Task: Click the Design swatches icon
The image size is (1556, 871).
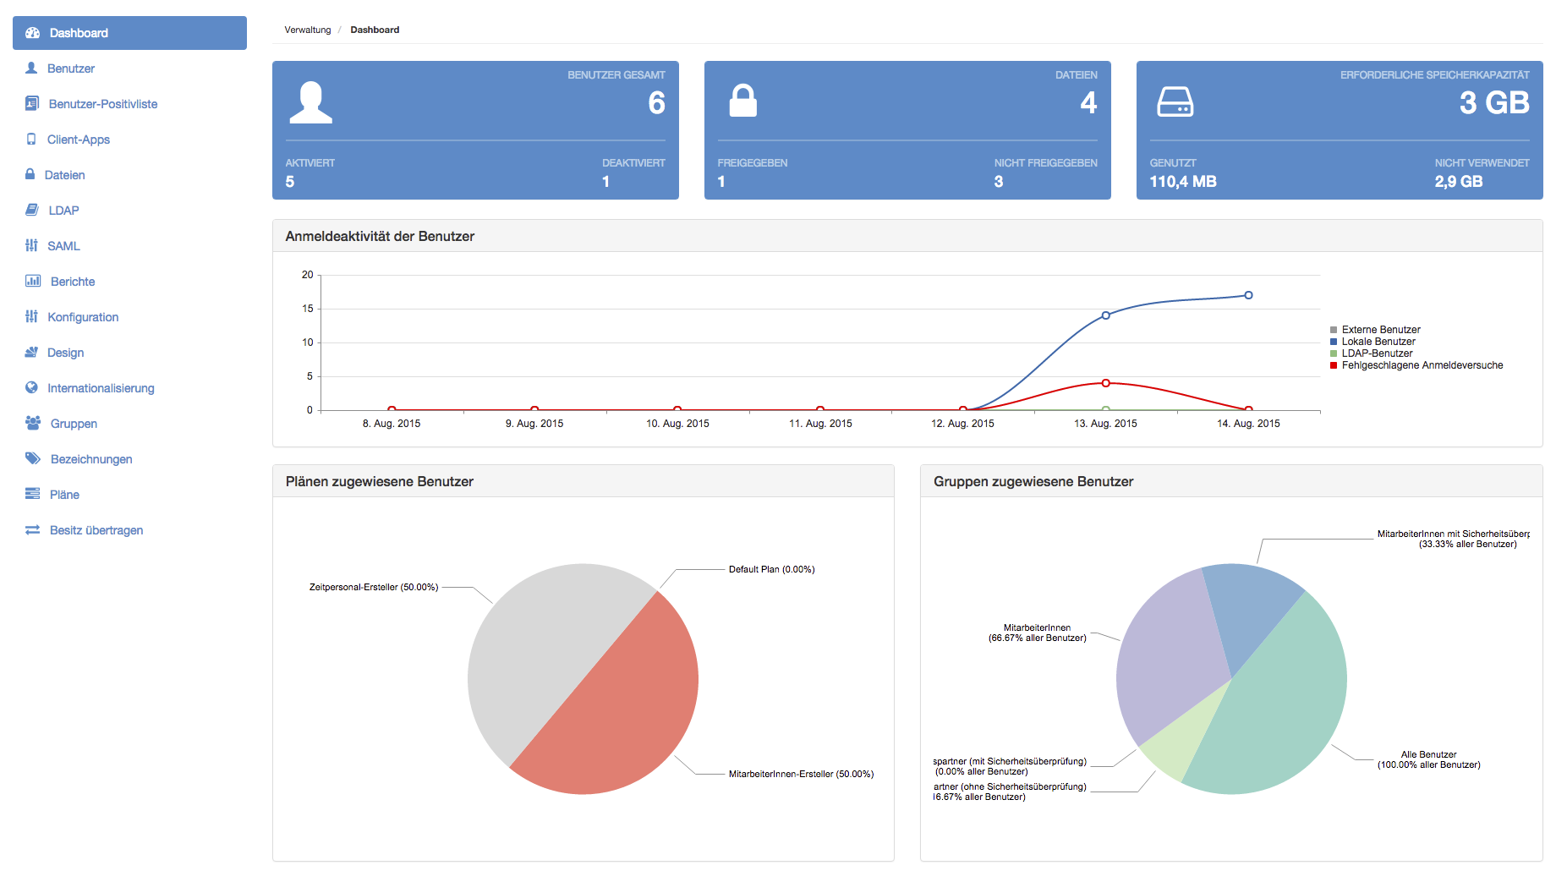Action: click(x=31, y=352)
